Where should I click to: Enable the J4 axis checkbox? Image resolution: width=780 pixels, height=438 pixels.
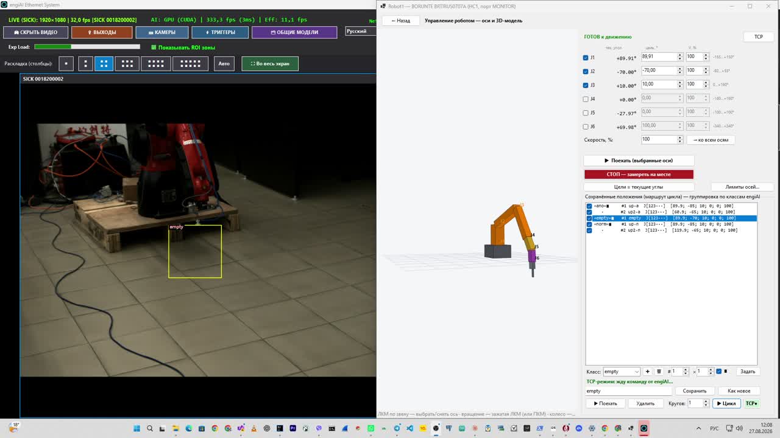coord(586,99)
